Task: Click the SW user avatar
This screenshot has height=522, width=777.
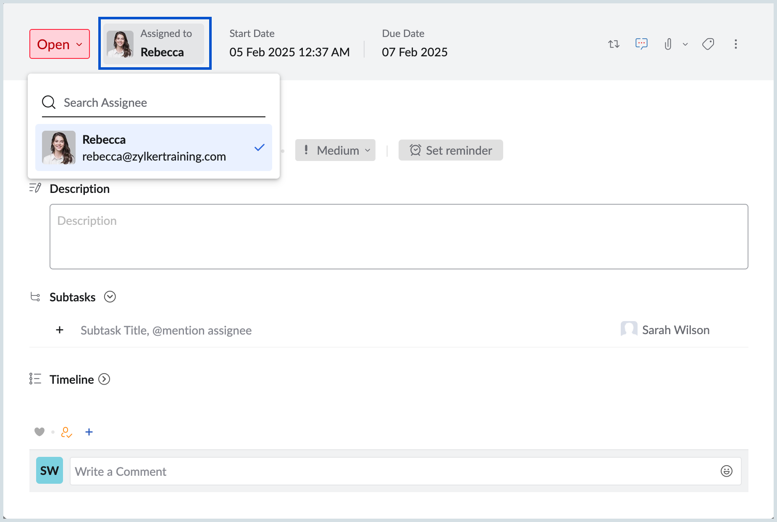Action: pos(50,470)
